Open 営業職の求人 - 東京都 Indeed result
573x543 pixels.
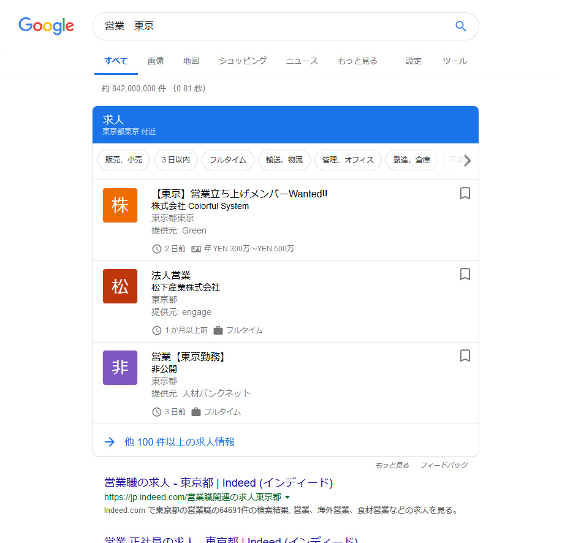219,483
